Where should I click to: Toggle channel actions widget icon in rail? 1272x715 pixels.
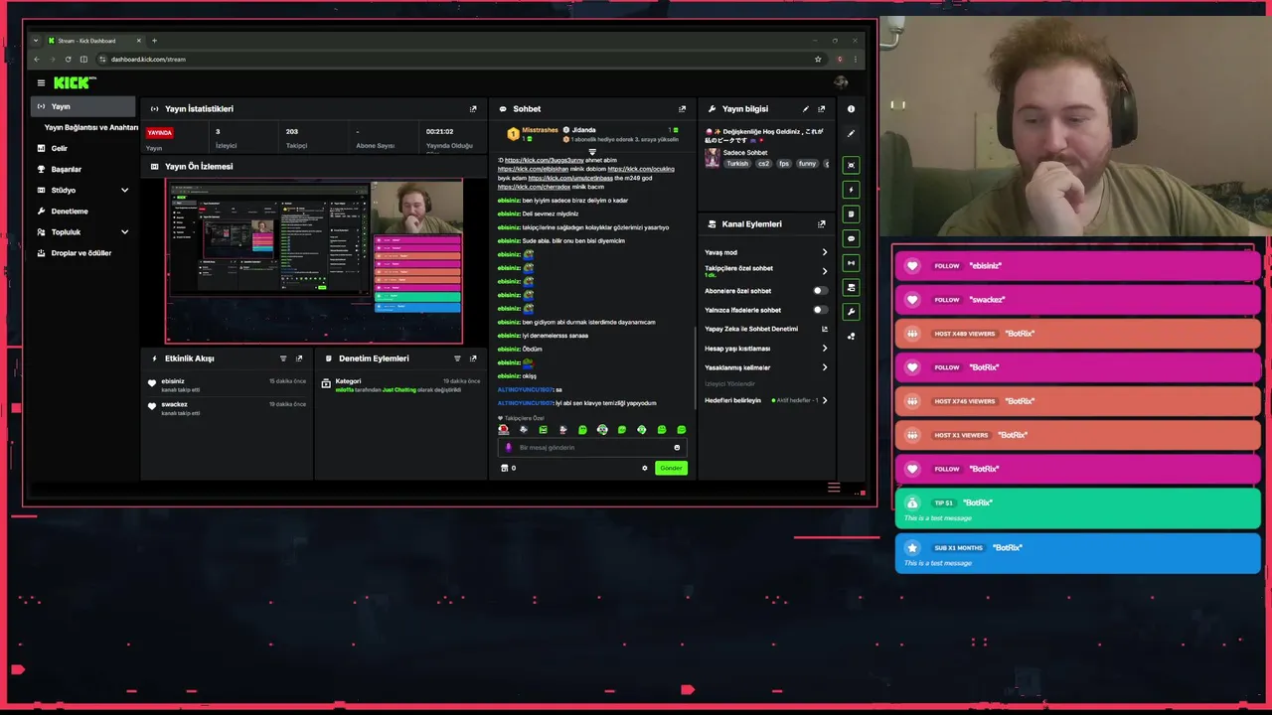click(x=851, y=288)
